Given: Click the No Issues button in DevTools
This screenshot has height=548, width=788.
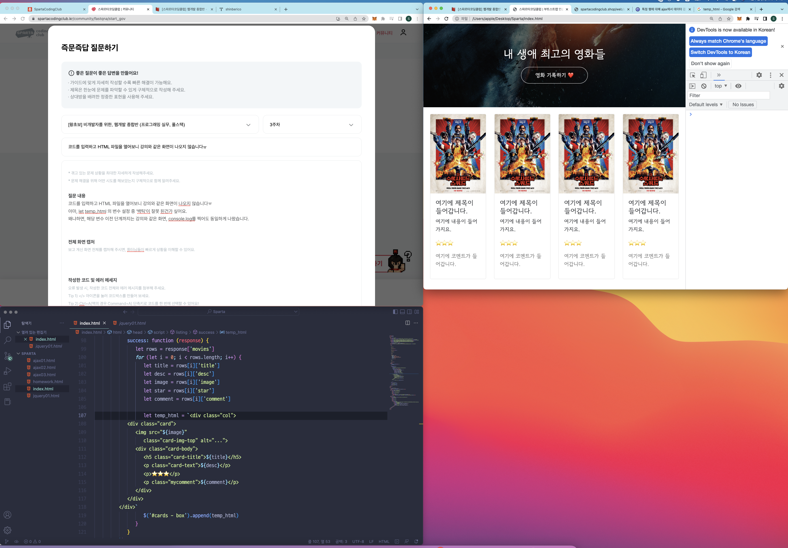Looking at the screenshot, I should tap(743, 105).
